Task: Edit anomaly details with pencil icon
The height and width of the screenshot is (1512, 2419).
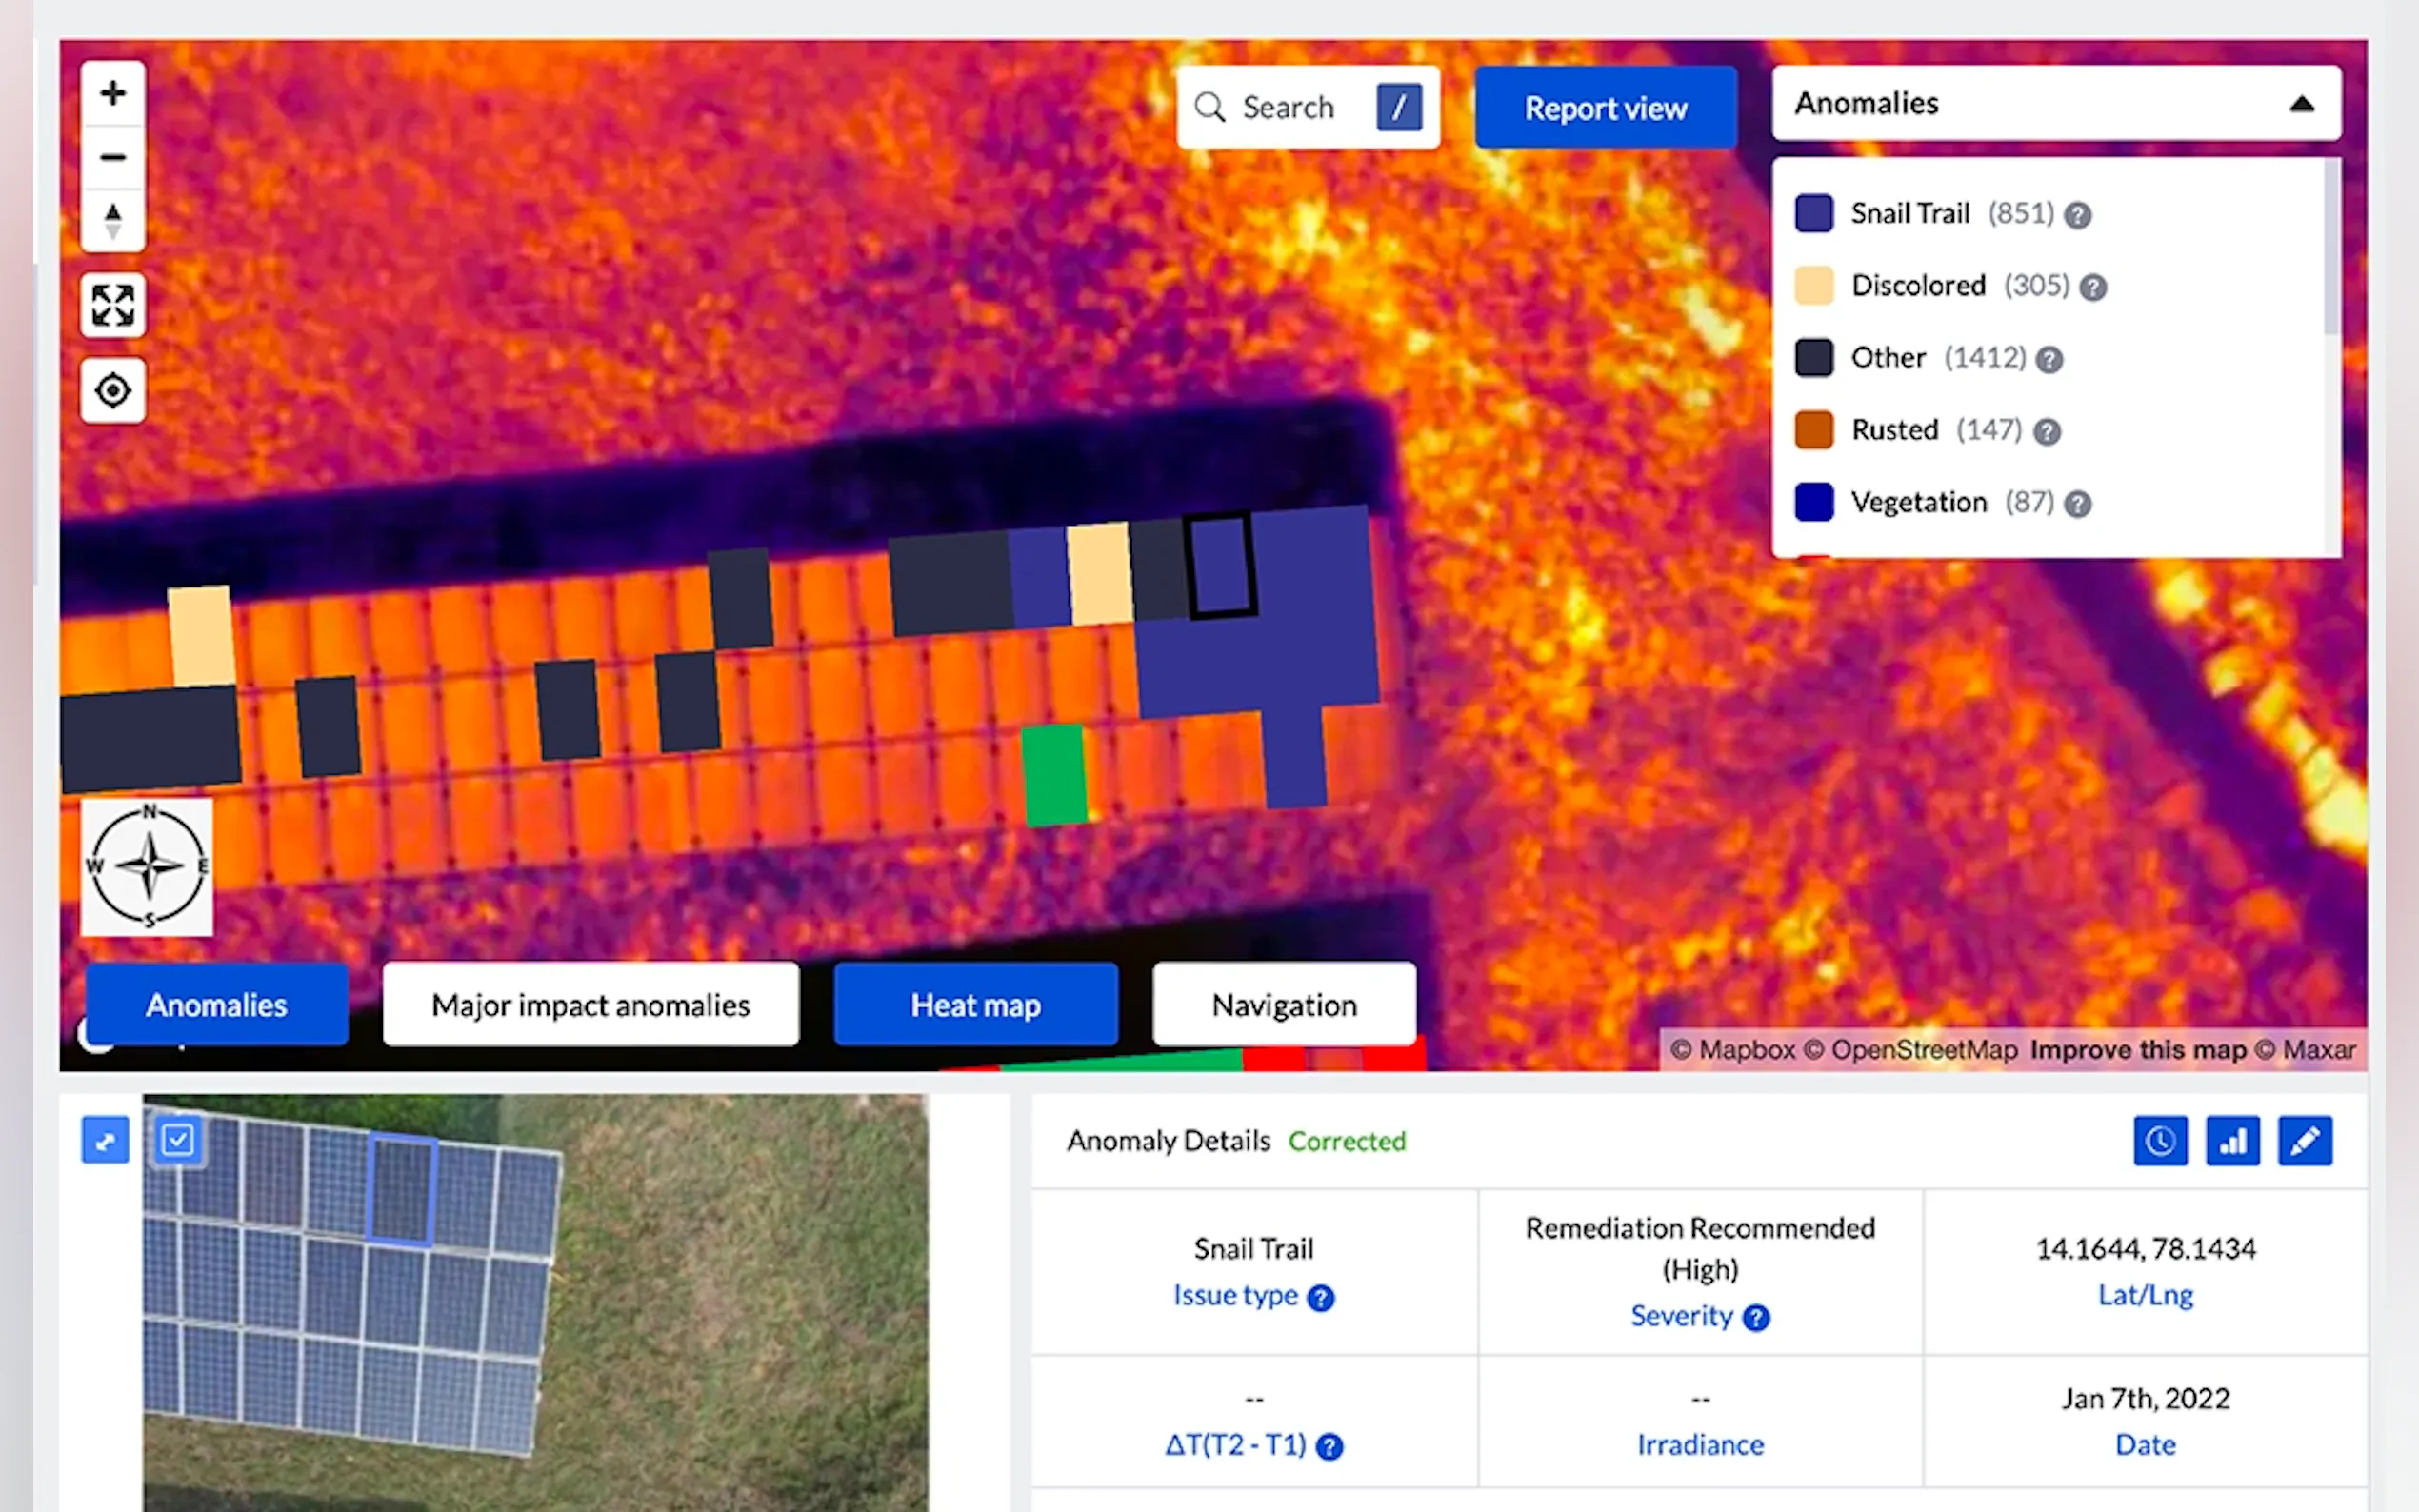Action: 2305,1141
